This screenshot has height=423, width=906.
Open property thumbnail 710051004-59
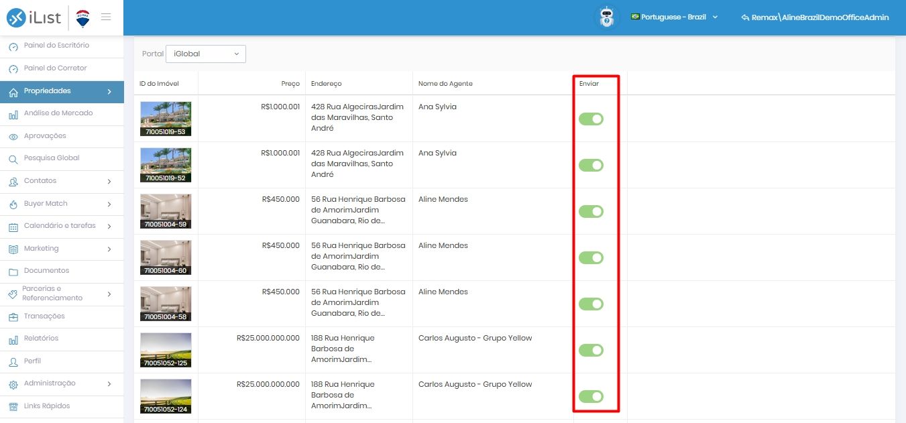point(166,211)
